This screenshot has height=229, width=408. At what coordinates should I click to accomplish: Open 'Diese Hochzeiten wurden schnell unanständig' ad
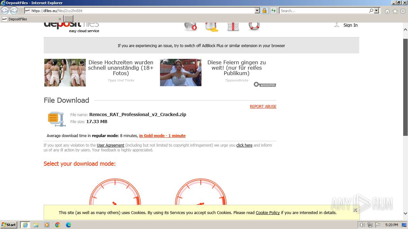[121, 68]
